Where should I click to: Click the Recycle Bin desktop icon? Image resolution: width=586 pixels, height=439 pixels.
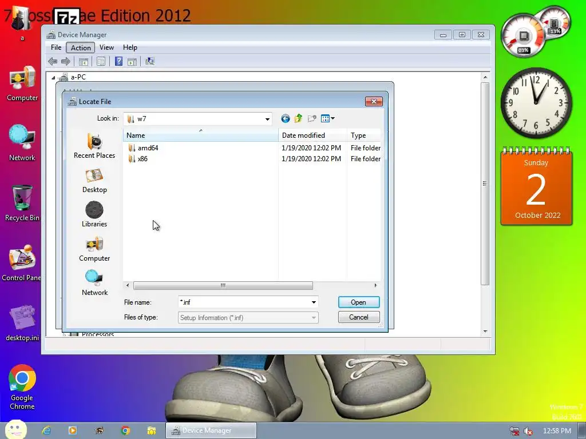coord(22,203)
